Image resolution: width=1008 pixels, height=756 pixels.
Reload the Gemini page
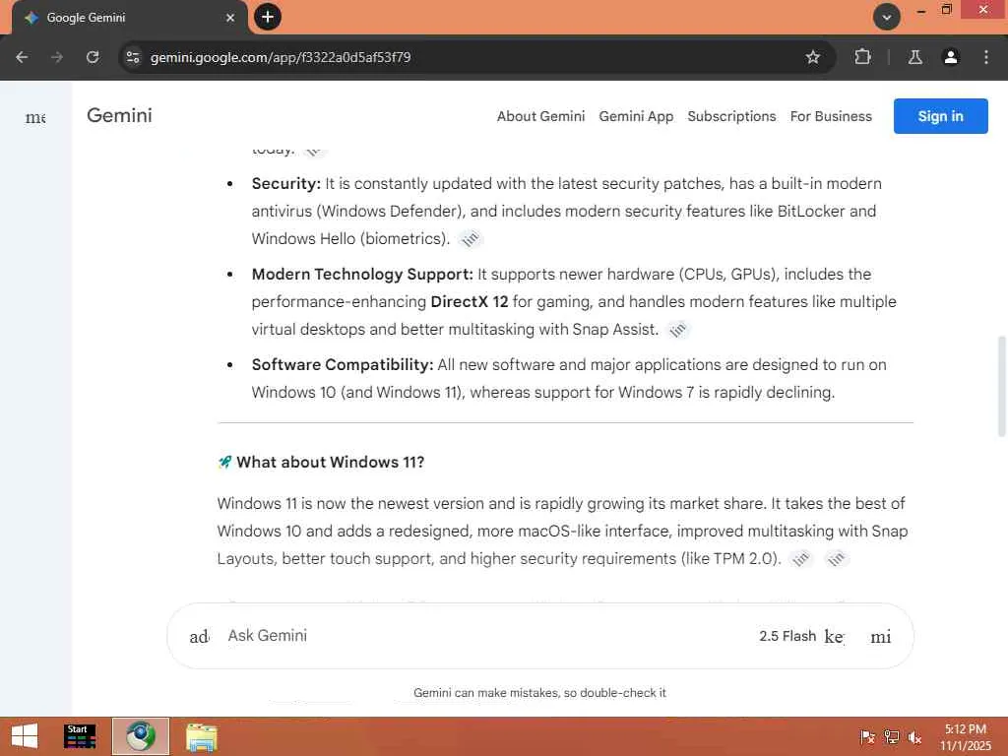pyautogui.click(x=93, y=57)
